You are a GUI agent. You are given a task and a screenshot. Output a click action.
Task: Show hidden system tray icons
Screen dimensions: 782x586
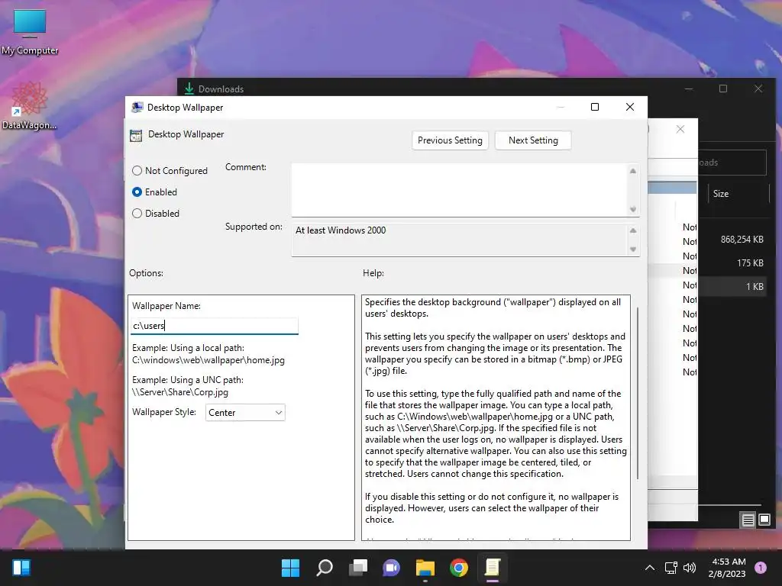[x=649, y=568]
